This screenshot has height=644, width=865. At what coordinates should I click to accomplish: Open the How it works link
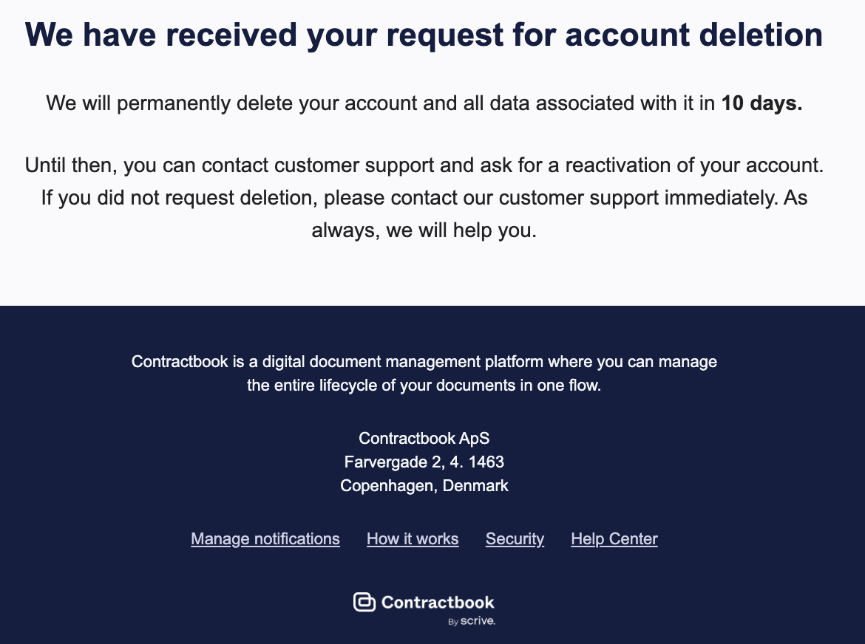[x=413, y=539]
